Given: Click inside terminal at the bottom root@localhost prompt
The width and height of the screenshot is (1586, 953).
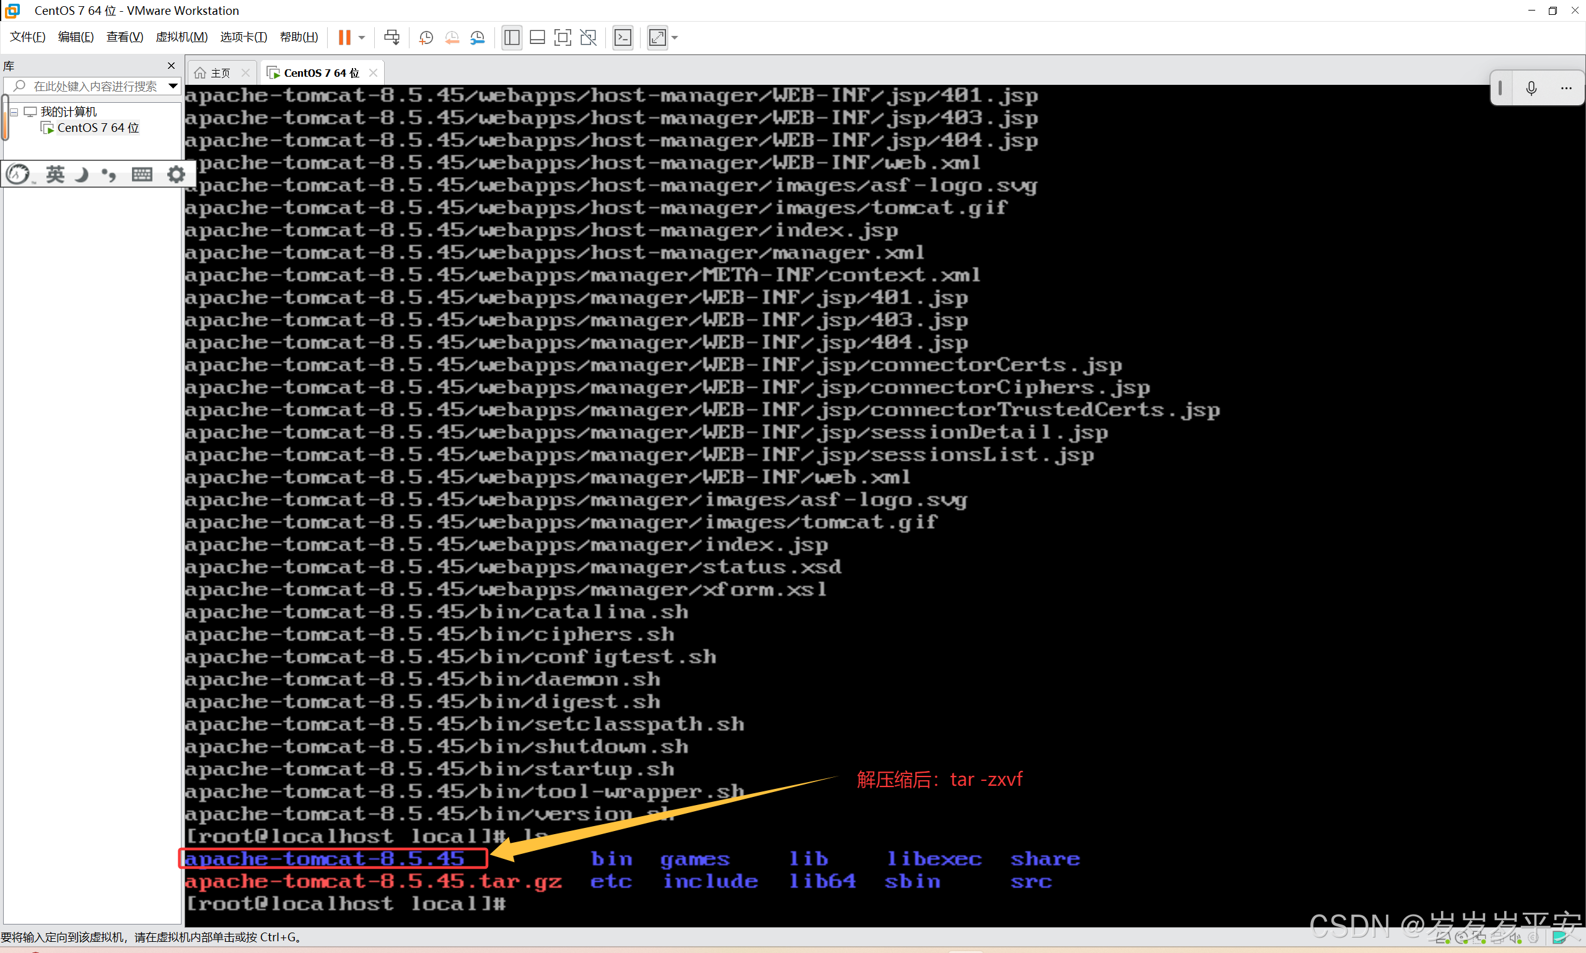Looking at the screenshot, I should (x=346, y=903).
